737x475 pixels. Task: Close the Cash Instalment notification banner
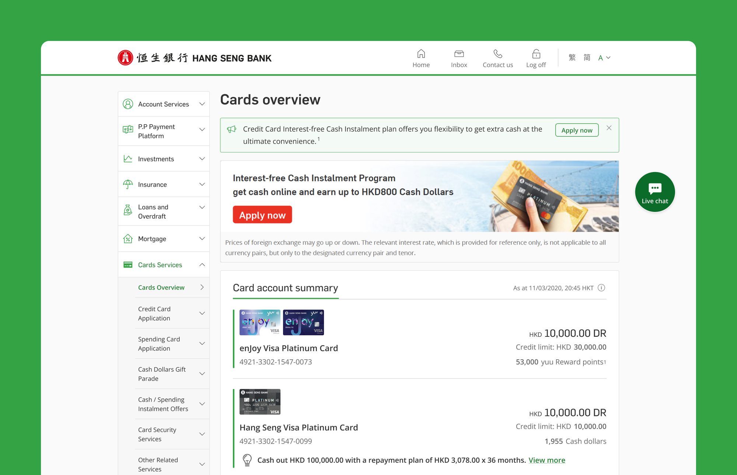pyautogui.click(x=609, y=128)
